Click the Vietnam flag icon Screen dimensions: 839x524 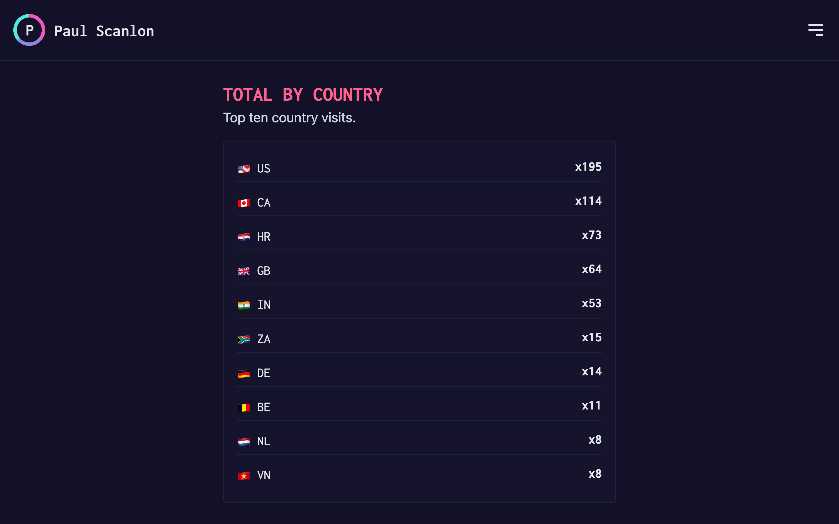tap(244, 475)
